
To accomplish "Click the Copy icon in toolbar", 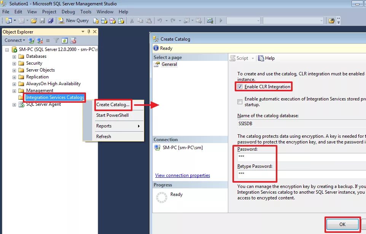I will 140,21.
